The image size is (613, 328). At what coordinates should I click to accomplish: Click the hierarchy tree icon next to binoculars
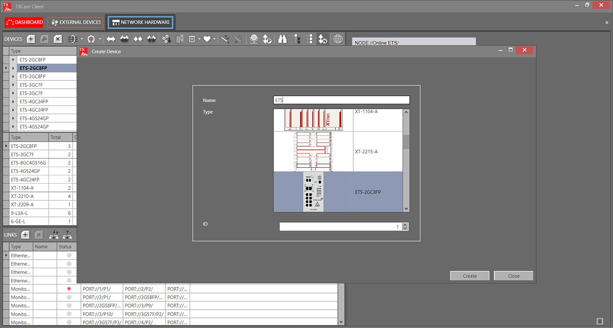pyautogui.click(x=296, y=39)
